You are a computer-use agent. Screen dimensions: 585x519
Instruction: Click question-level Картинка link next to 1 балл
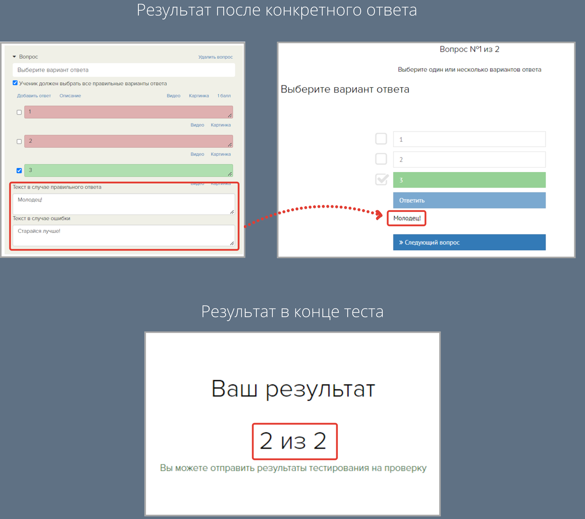tap(199, 96)
